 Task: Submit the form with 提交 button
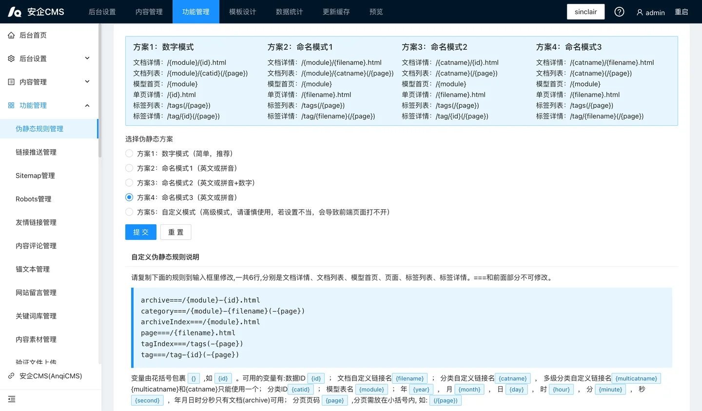[x=141, y=232]
